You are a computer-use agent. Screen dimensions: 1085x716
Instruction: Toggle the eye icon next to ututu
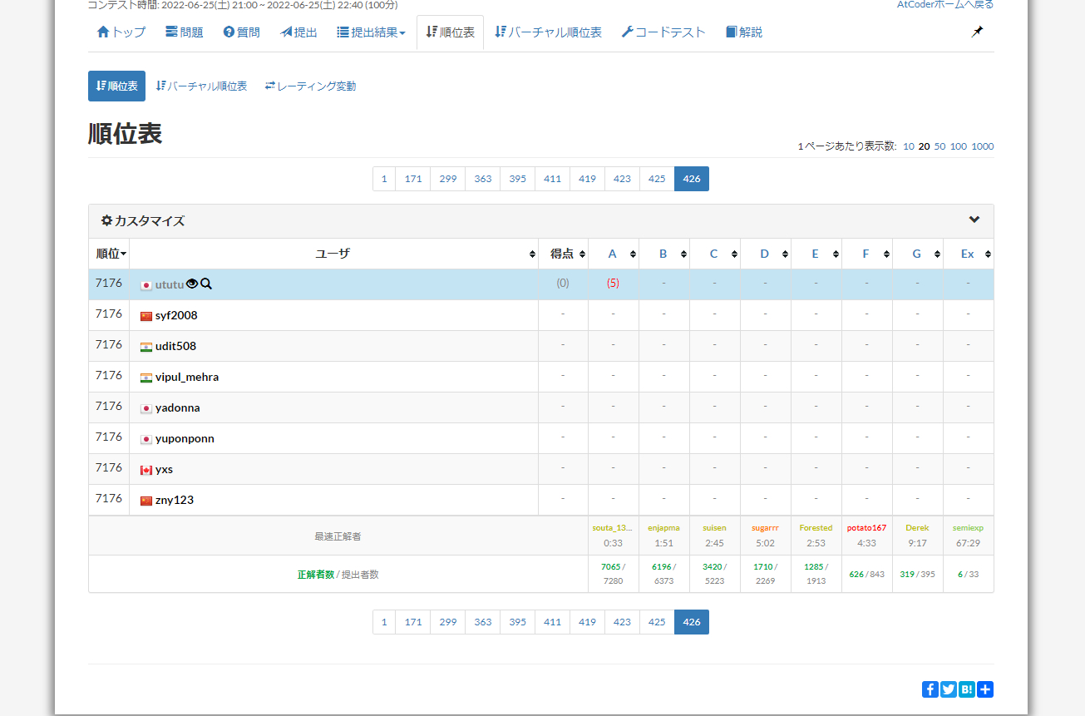point(192,284)
